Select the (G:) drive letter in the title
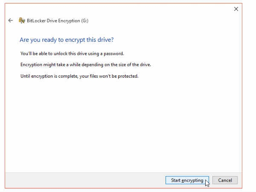The height and width of the screenshot is (192, 256). pyautogui.click(x=84, y=21)
